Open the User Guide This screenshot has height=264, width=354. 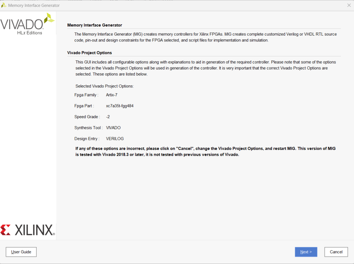[x=21, y=252]
